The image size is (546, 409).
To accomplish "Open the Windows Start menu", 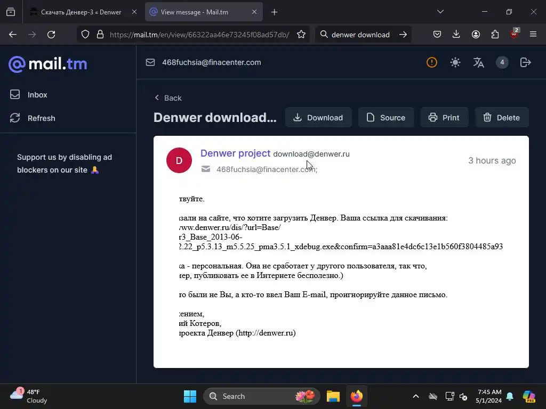I will (x=190, y=396).
